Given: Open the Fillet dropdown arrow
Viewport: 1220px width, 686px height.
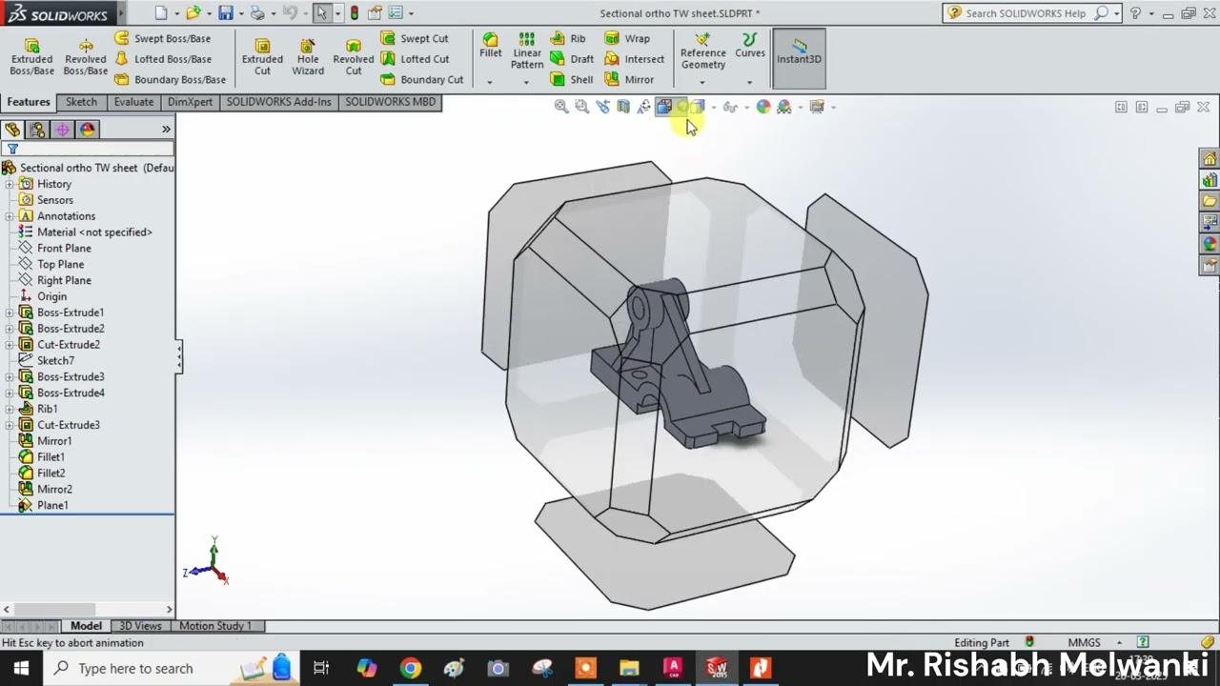Looking at the screenshot, I should (490, 82).
